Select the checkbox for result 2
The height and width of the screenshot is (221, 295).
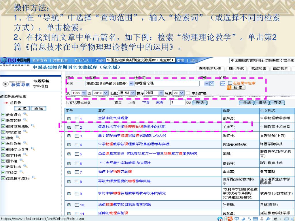point(77,127)
